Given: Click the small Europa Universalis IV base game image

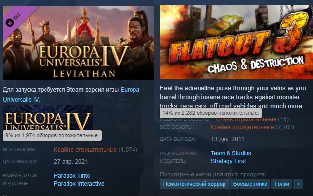Looking at the screenshot, I should click(x=48, y=118).
